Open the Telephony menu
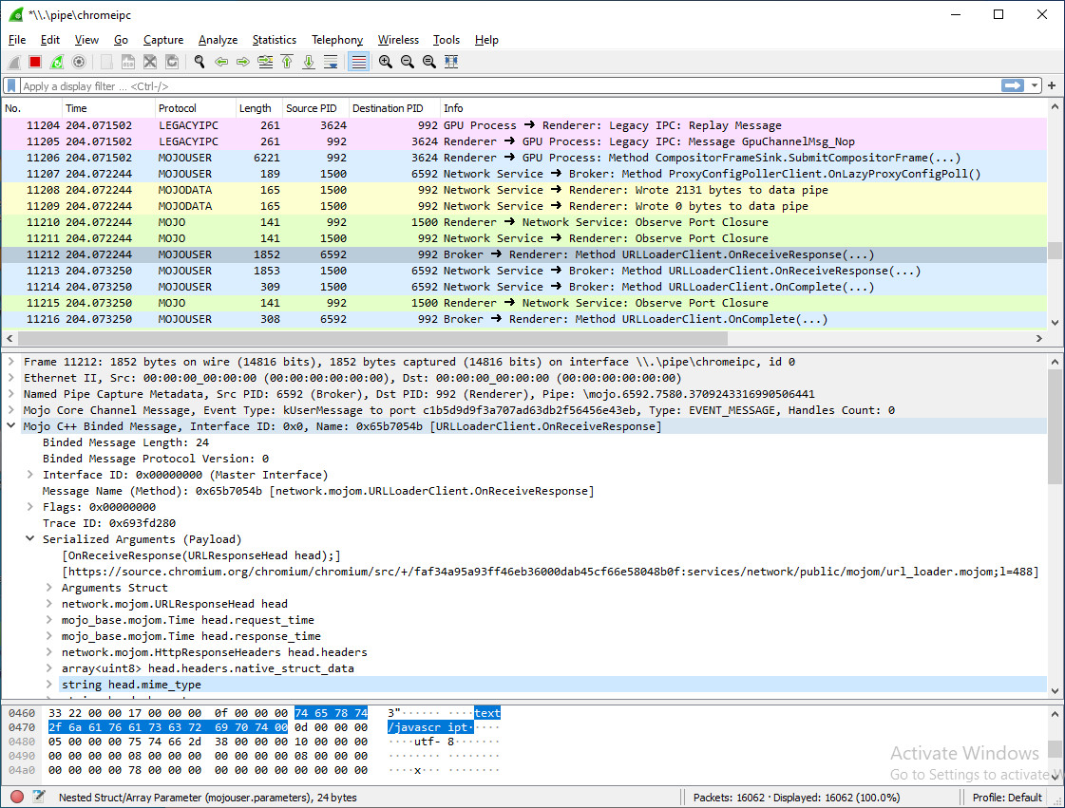This screenshot has height=808, width=1065. (337, 40)
